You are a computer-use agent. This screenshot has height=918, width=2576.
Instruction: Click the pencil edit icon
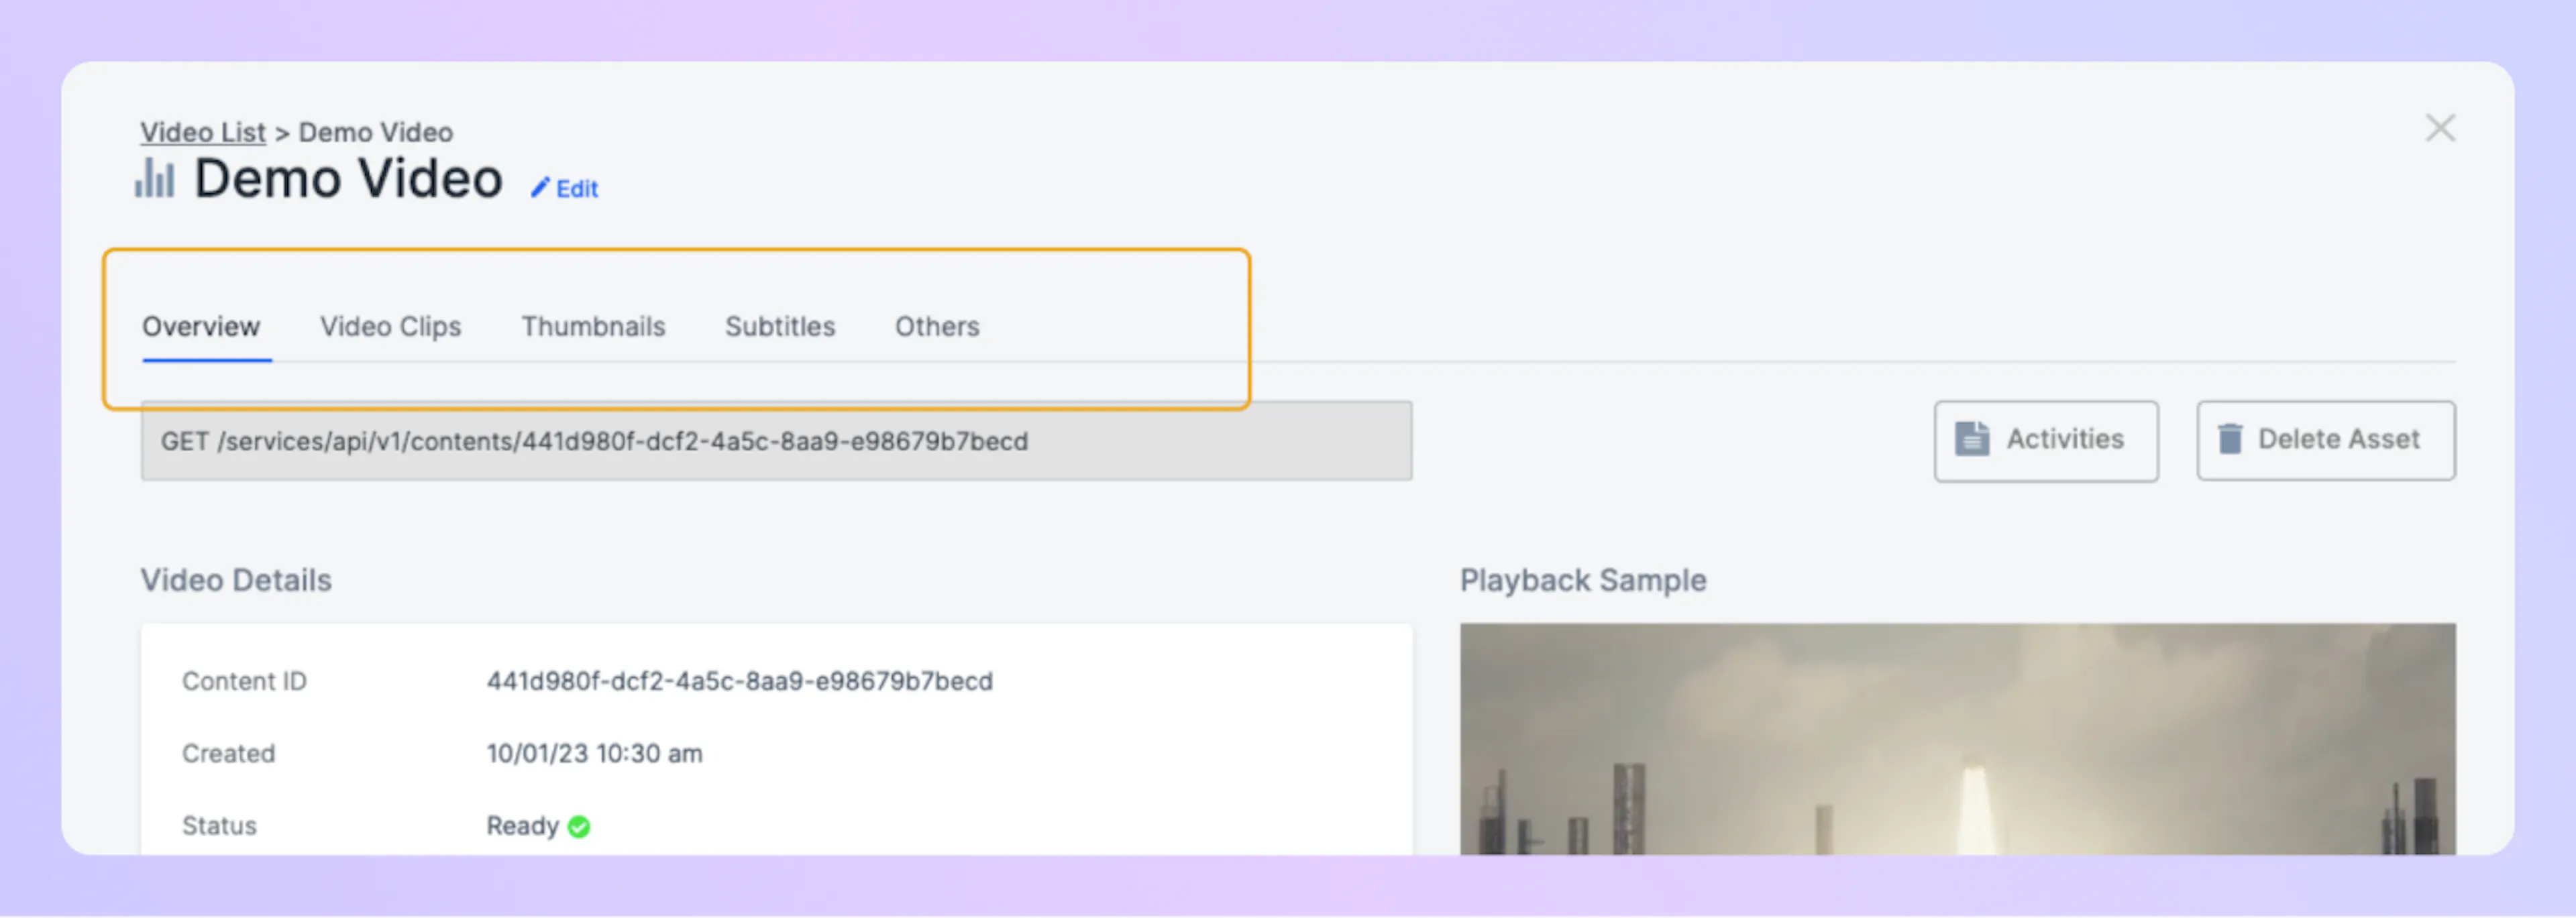click(540, 188)
